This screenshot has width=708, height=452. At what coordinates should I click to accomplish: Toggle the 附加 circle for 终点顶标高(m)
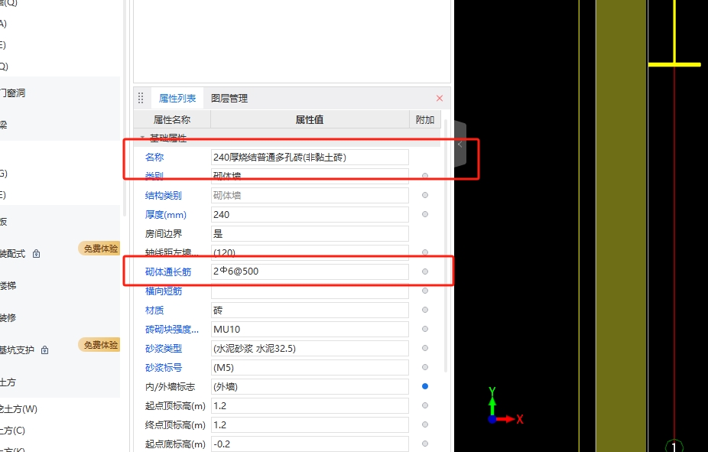(425, 424)
